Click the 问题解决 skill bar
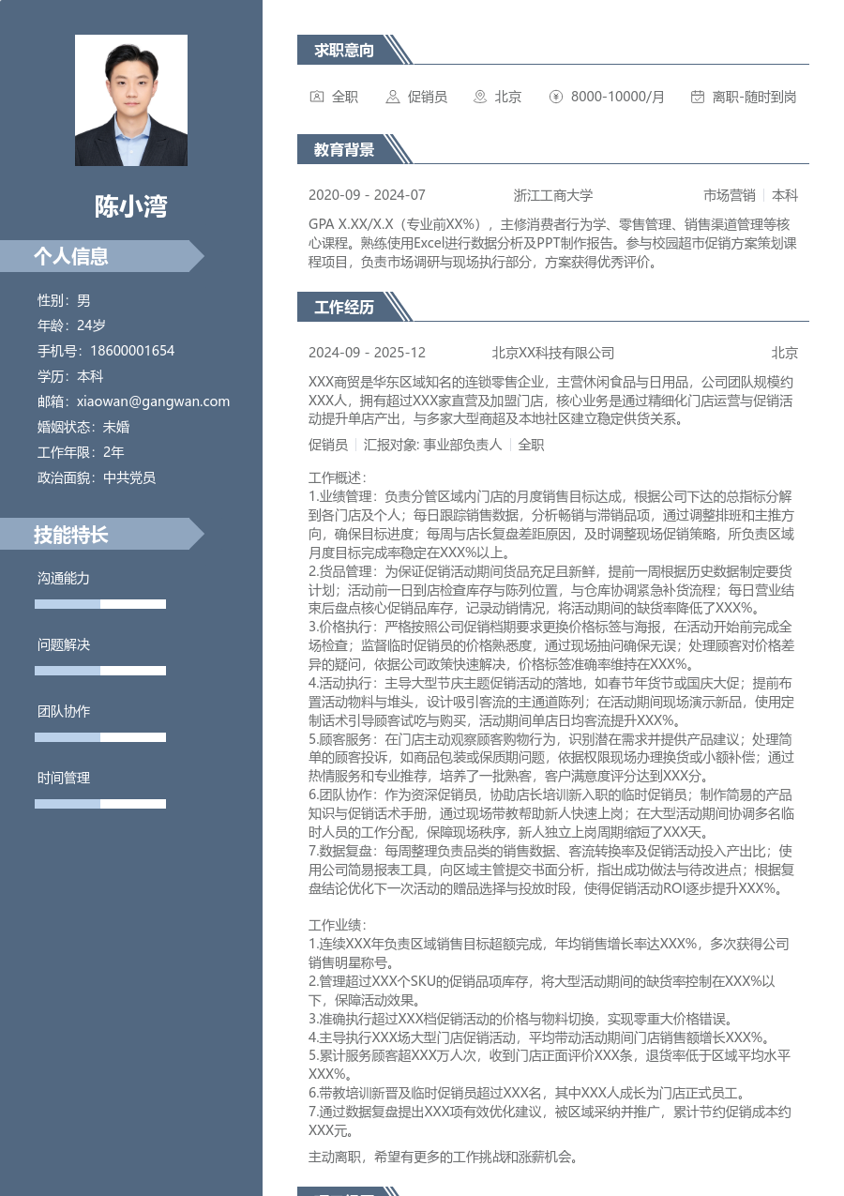The height and width of the screenshot is (1196, 844). (x=100, y=671)
